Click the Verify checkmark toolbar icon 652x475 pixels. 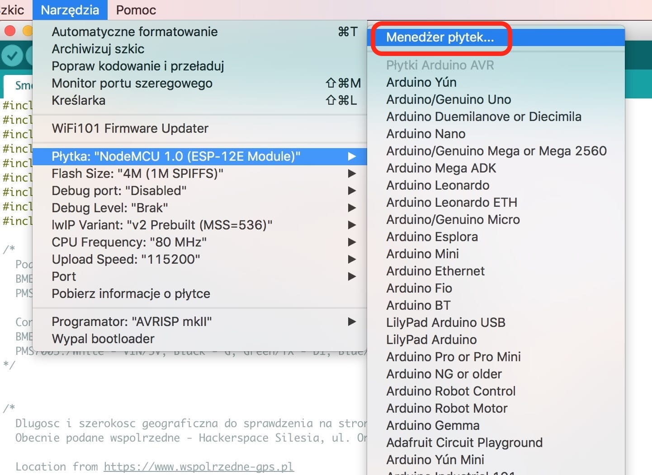point(12,56)
